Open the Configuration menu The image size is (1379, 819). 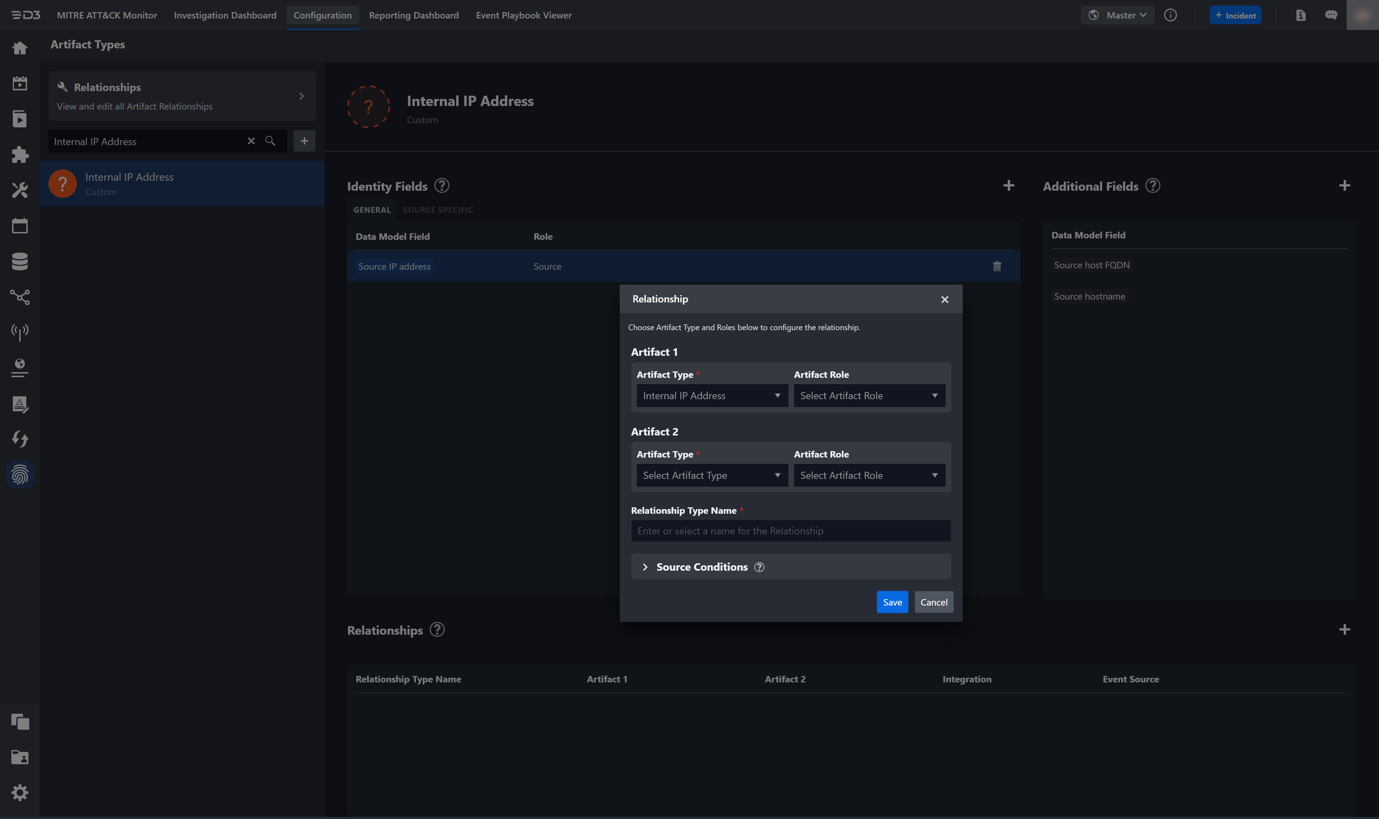click(x=323, y=15)
